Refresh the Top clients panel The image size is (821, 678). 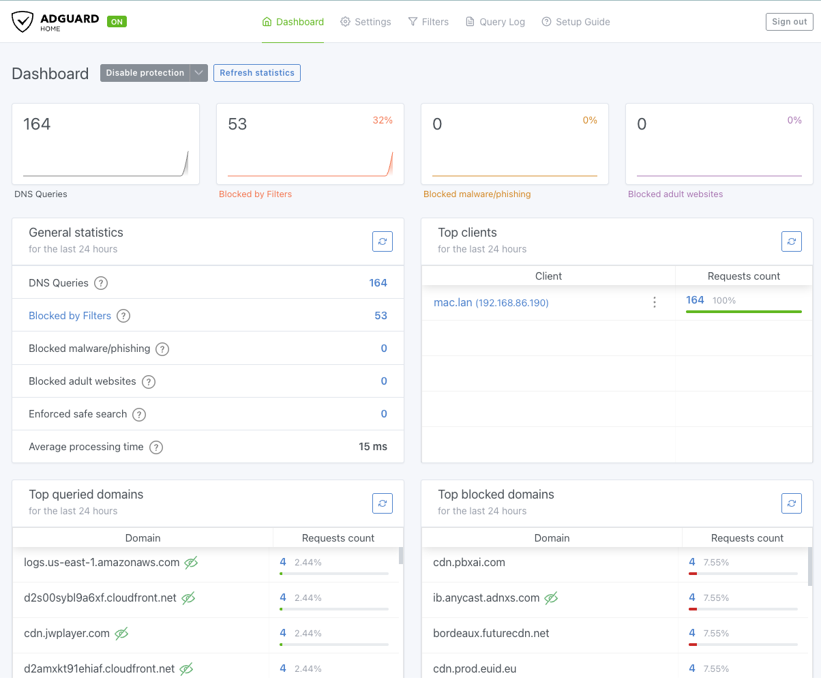792,241
